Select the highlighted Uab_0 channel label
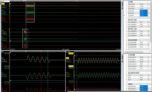 pos(3,4)
